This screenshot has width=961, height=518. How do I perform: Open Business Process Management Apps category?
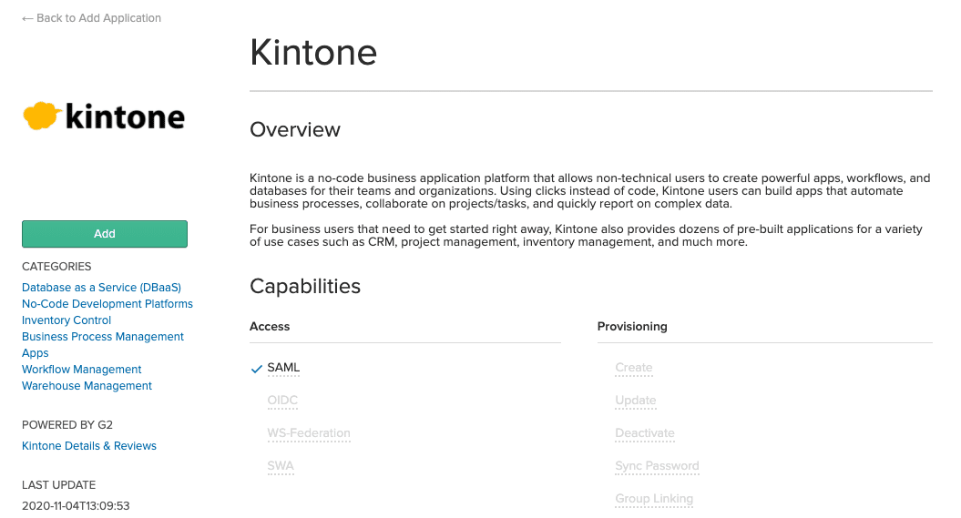pos(103,337)
